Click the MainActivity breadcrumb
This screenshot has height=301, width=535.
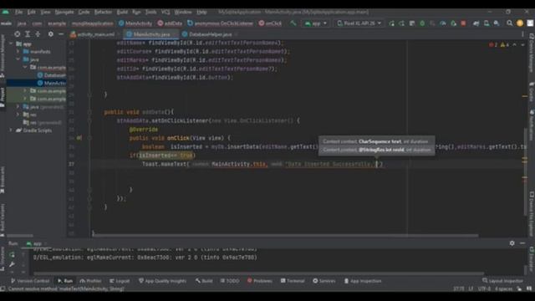coord(135,23)
